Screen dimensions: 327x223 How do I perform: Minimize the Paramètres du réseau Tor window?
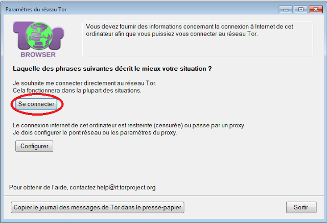[286, 10]
